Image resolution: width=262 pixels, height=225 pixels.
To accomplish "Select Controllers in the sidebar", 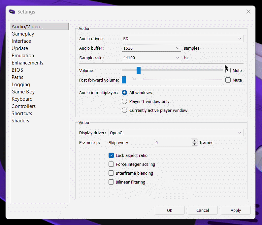I will point(40,106).
